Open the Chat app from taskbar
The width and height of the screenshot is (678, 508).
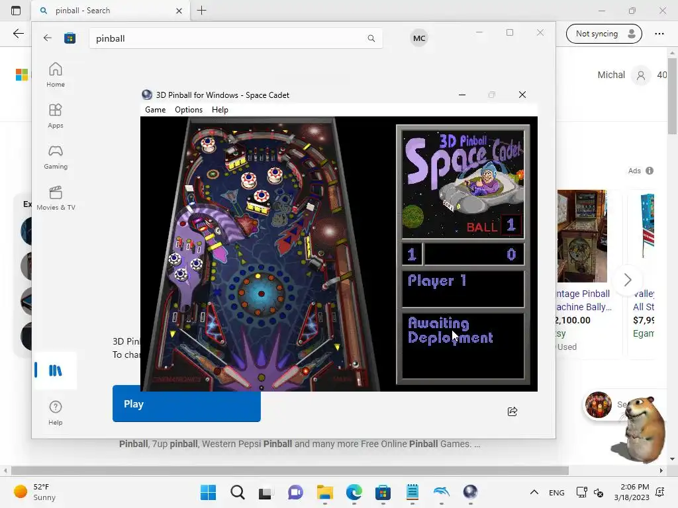[x=295, y=492]
